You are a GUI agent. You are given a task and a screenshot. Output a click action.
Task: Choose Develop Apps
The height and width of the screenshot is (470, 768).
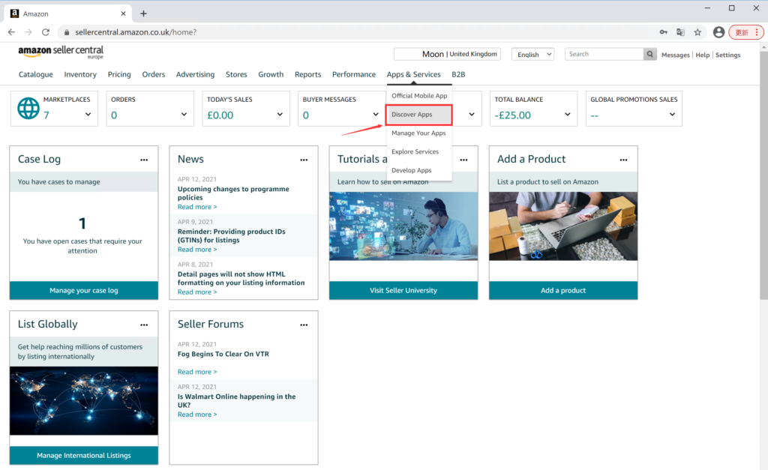pos(419,170)
